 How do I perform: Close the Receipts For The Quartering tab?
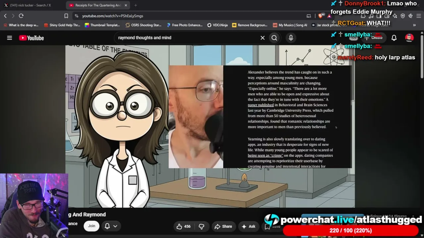[x=126, y=5]
